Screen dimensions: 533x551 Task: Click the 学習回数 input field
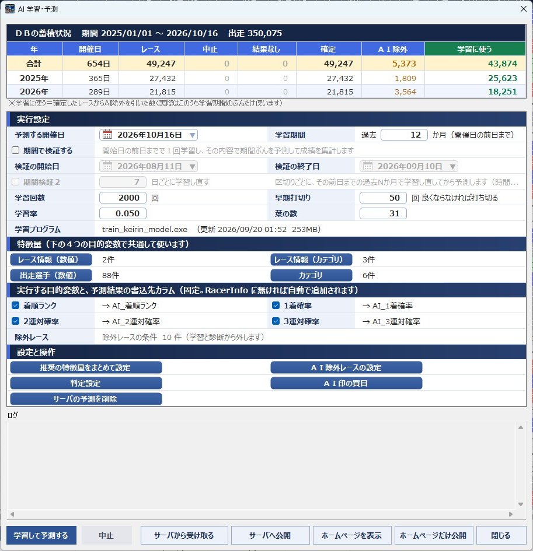[x=123, y=198]
